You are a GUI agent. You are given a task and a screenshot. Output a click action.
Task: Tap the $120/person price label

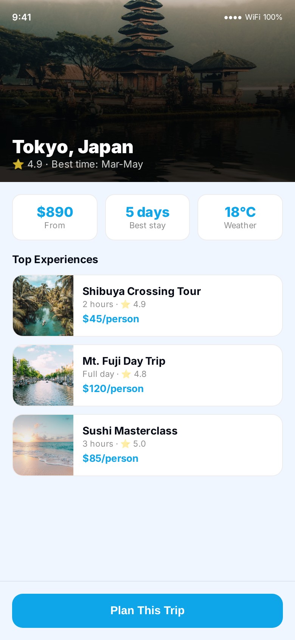113,389
